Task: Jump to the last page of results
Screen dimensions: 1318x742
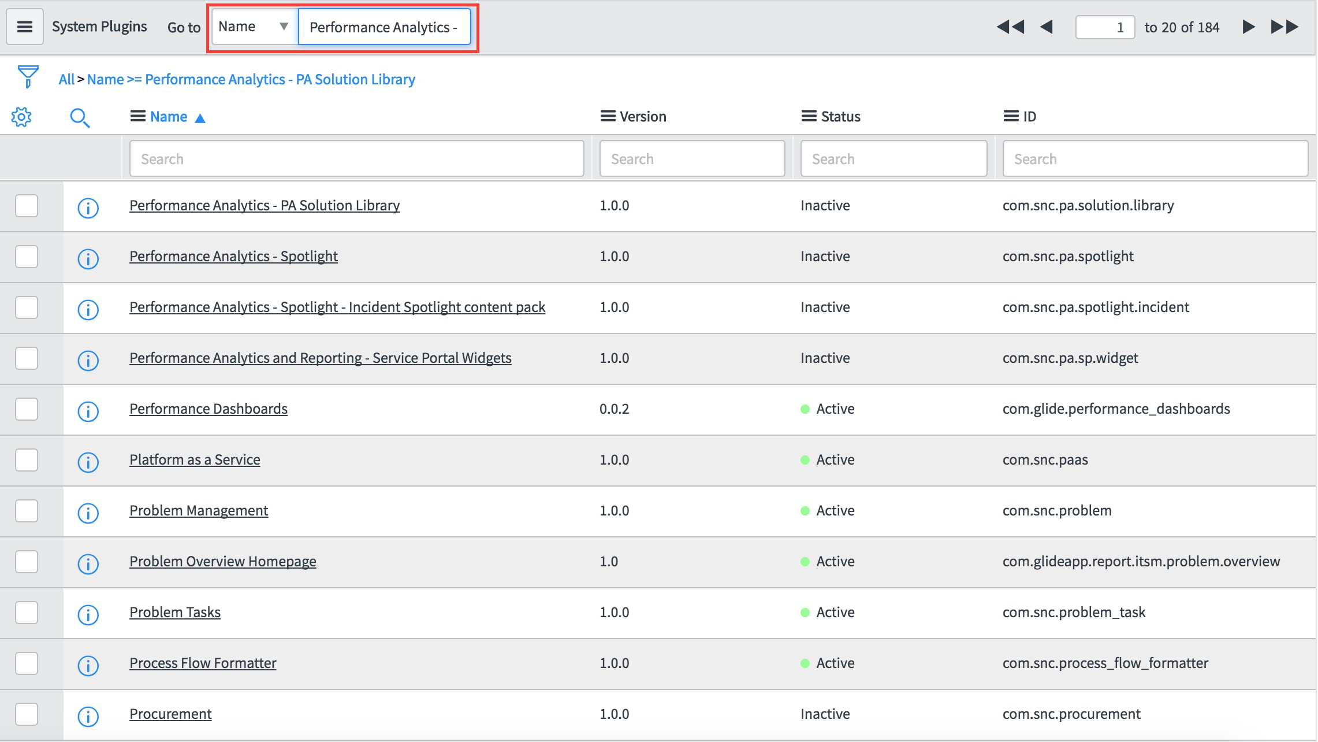Action: [1285, 27]
